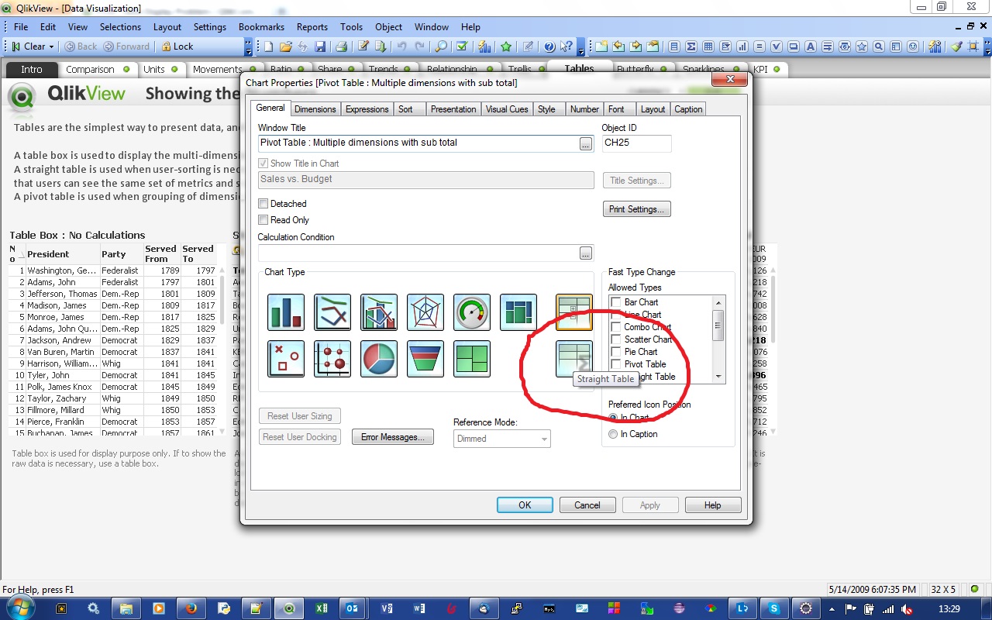Click the Print toolbar icon
992x620 pixels.
coord(341,46)
